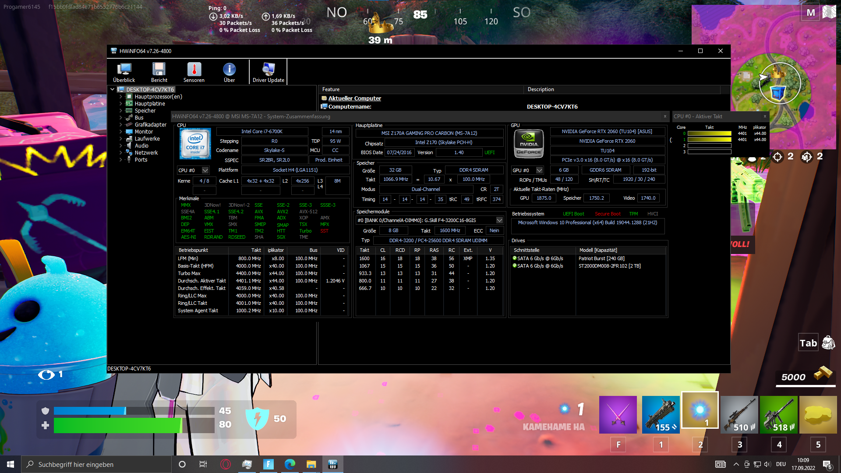Select the green rifle slot with 518 ammo
The image size is (841, 473).
pos(779,415)
